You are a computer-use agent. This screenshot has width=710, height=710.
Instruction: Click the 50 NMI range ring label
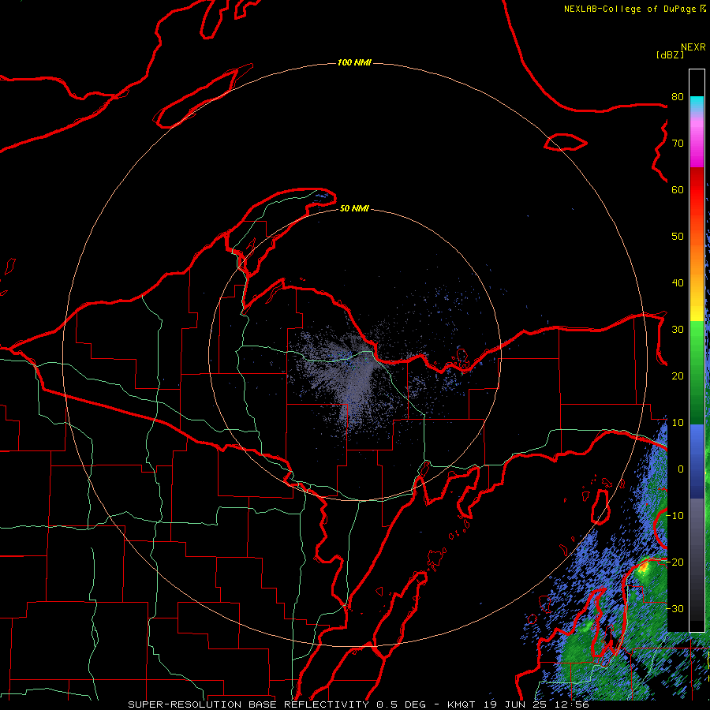(354, 208)
